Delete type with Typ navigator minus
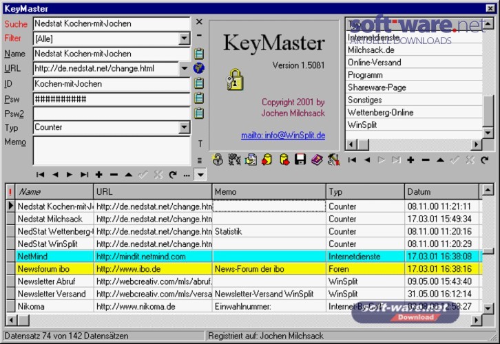Screen dimensions: 500x344 coord(426,160)
